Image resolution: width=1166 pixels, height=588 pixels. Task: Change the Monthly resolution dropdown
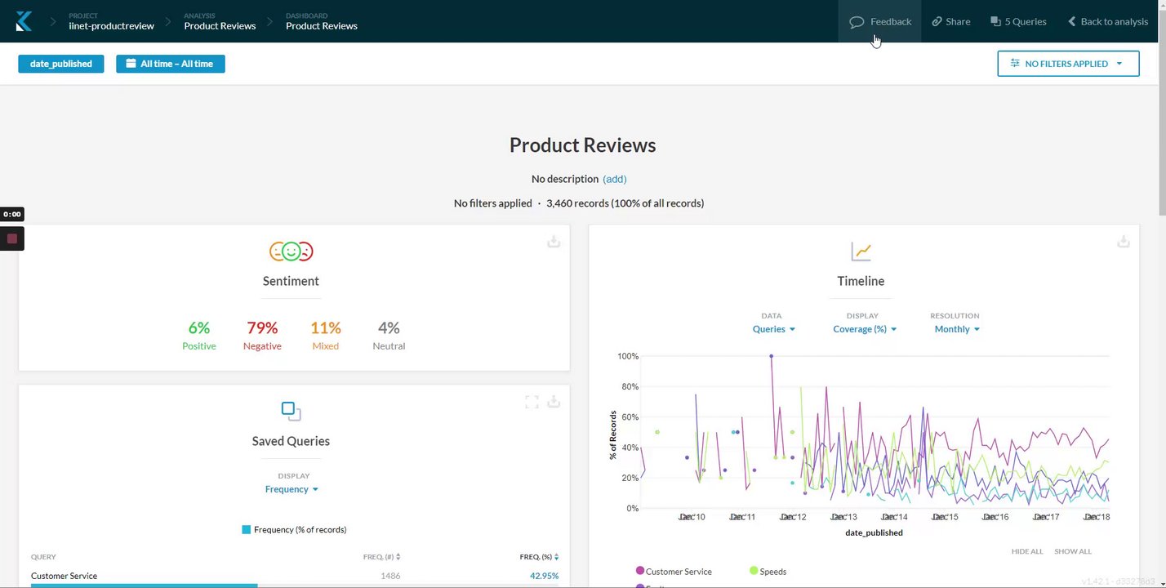pyautogui.click(x=956, y=329)
